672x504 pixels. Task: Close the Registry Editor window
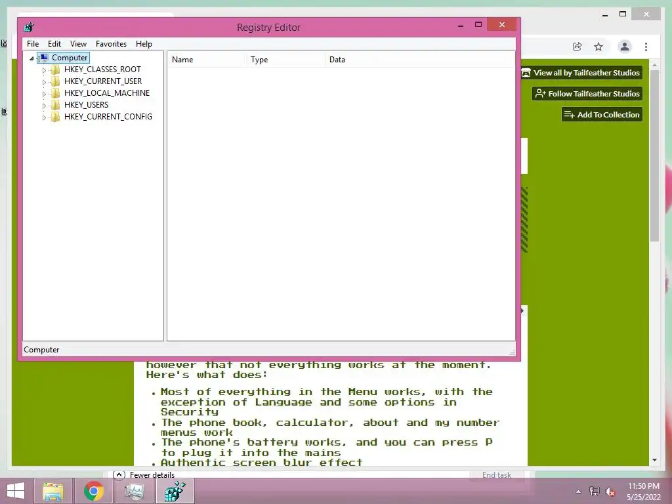coord(502,25)
